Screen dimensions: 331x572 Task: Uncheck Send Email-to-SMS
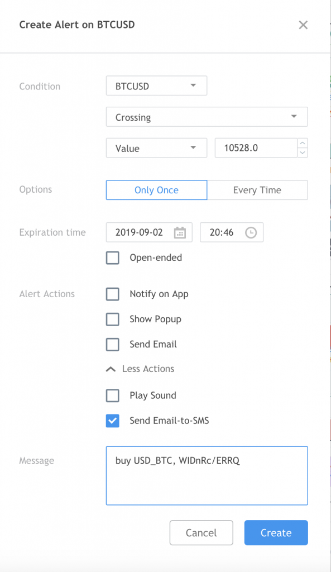[x=113, y=421]
